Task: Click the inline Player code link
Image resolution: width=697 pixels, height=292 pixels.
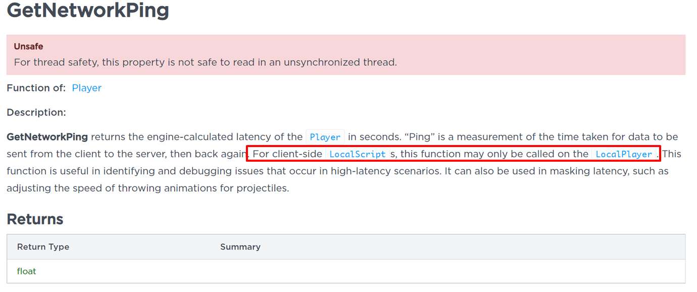Action: (x=325, y=137)
